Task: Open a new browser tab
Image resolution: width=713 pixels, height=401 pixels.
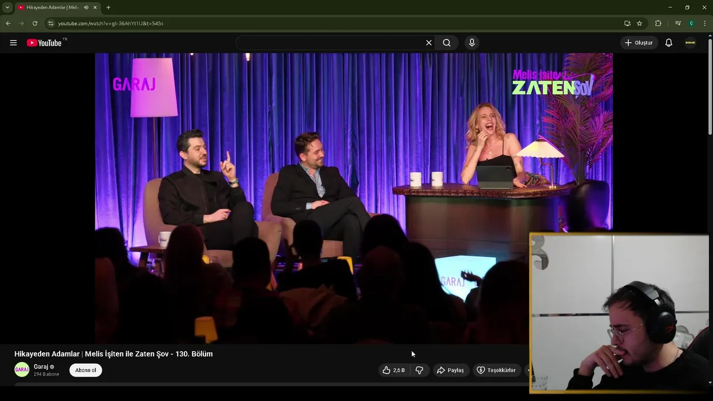Action: [108, 7]
